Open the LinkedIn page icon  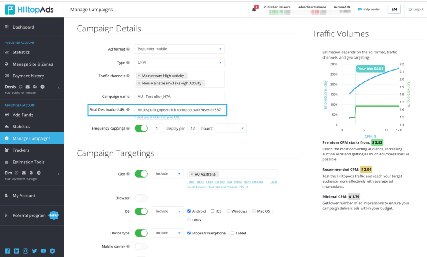[16, 251]
